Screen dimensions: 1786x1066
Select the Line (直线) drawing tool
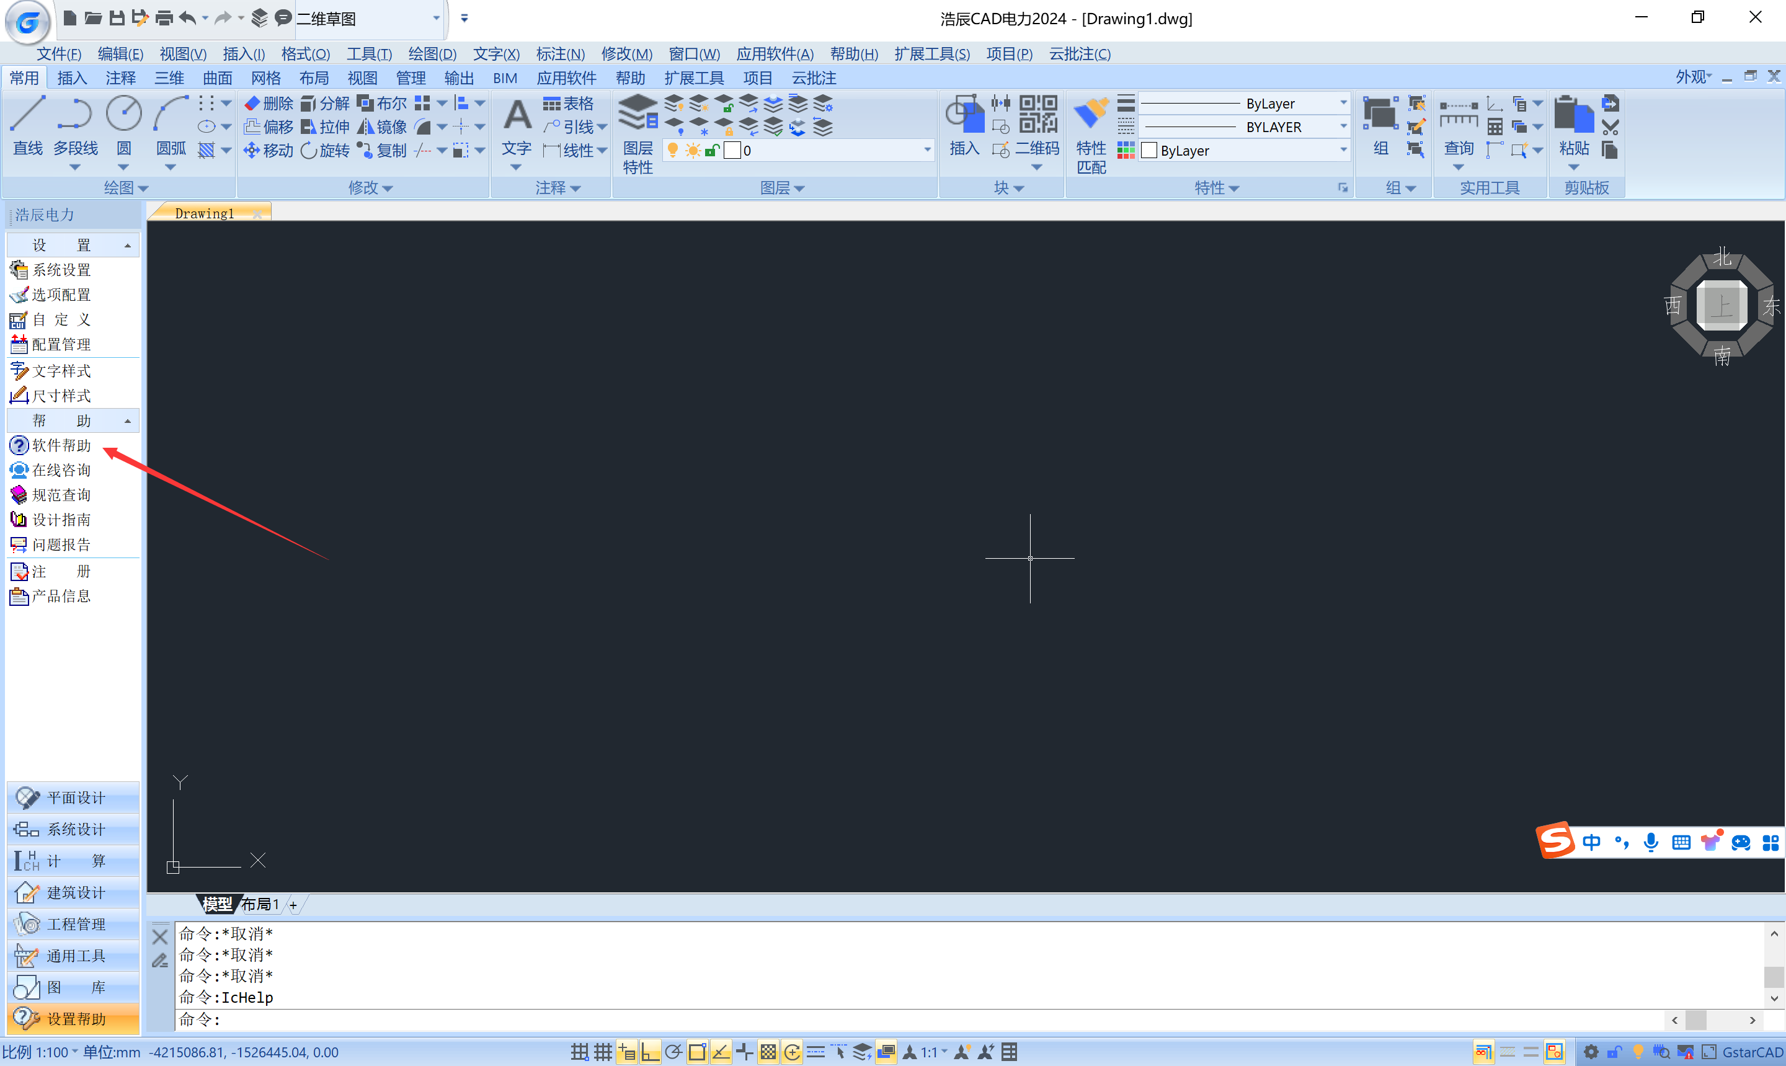click(x=27, y=115)
